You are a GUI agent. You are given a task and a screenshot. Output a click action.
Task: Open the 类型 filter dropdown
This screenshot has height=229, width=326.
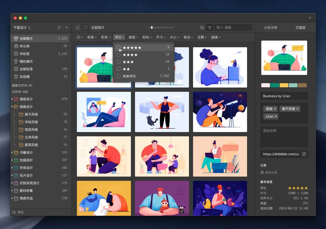pyautogui.click(x=133, y=37)
